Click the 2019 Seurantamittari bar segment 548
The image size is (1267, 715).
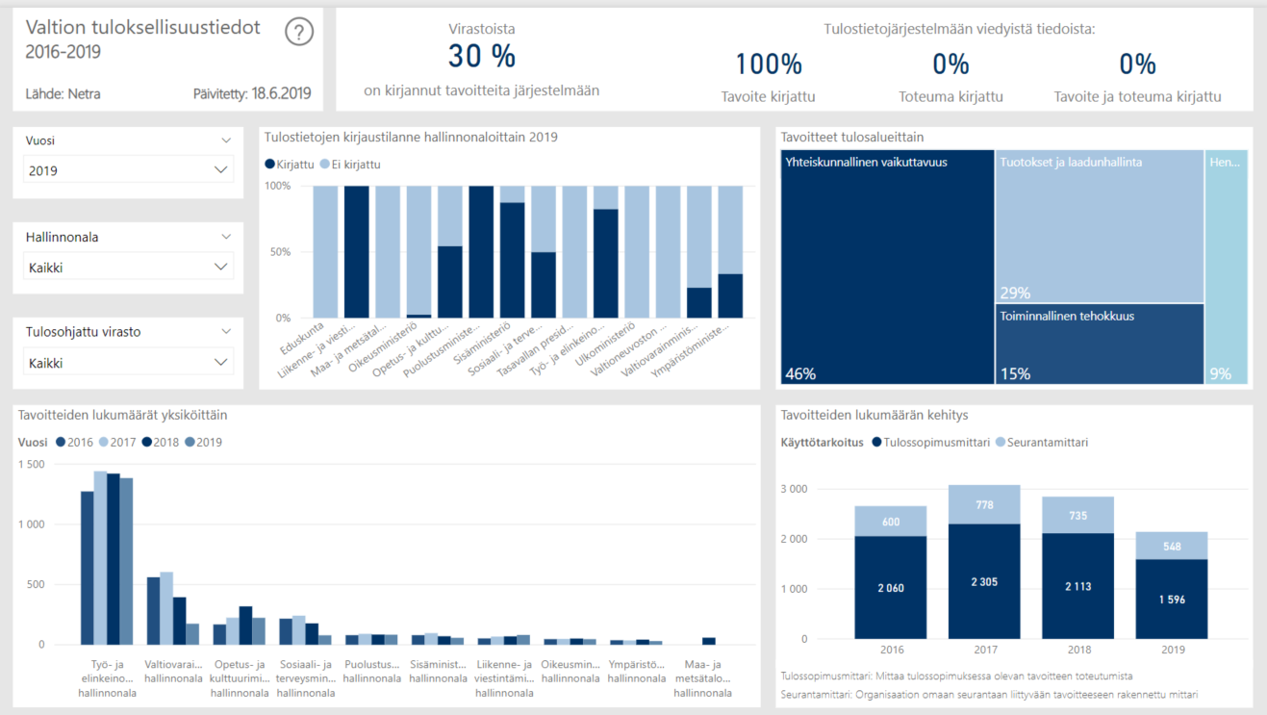point(1171,546)
